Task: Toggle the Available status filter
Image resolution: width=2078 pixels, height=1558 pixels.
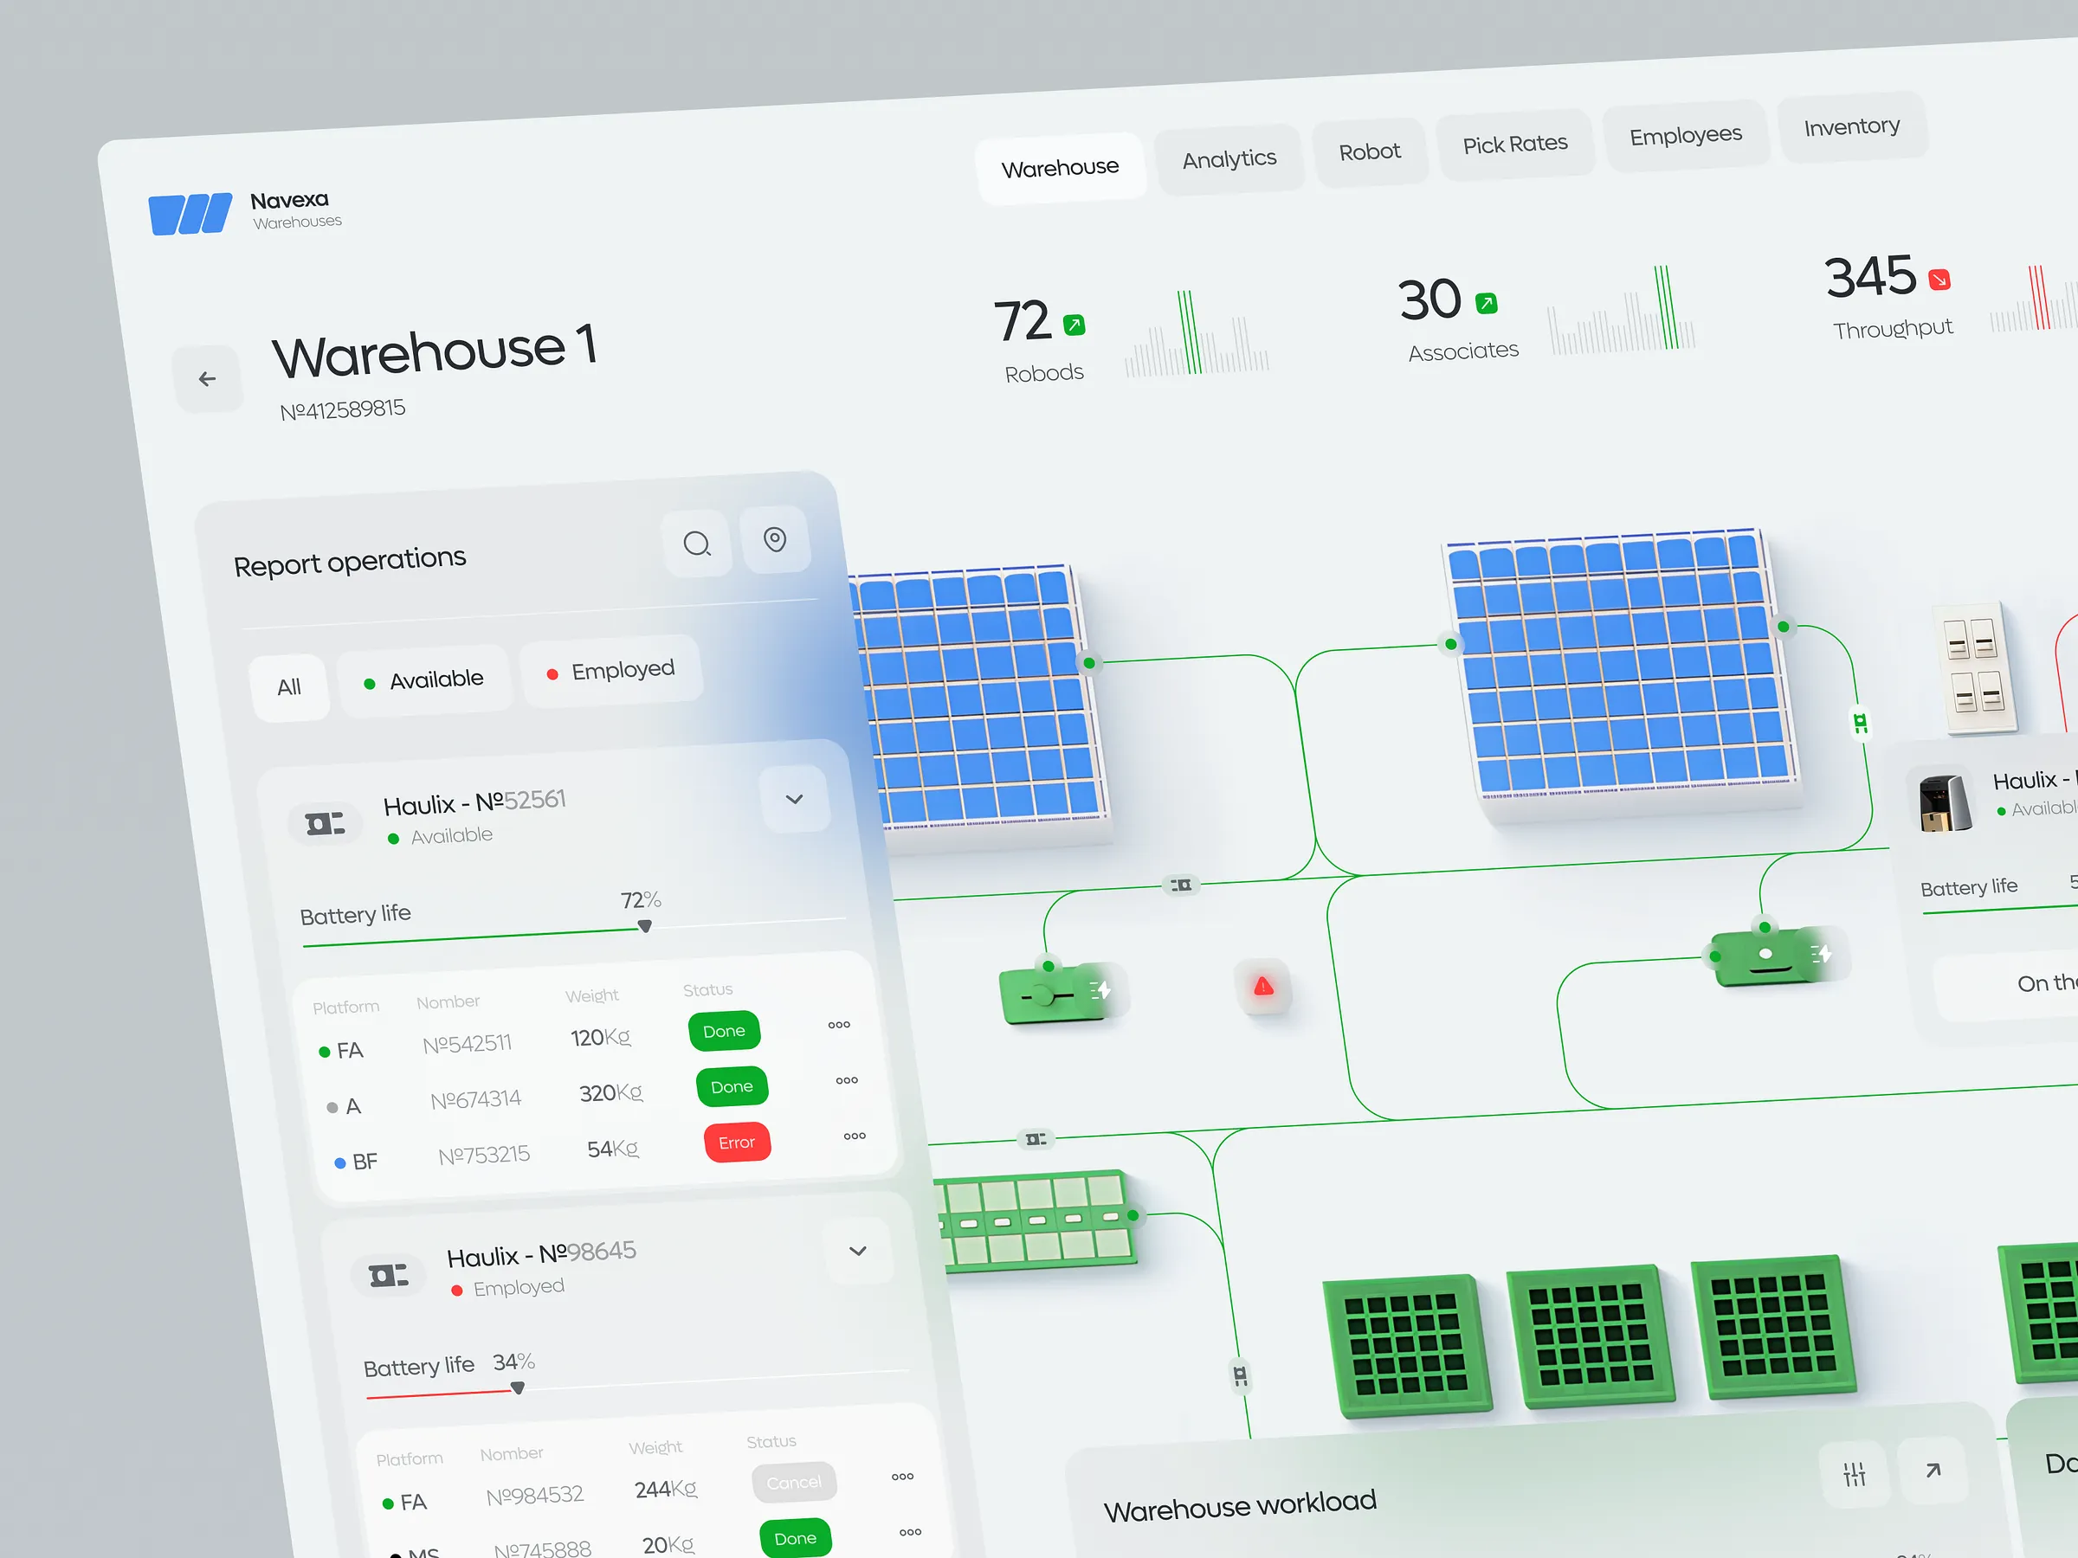Action: [x=424, y=680]
